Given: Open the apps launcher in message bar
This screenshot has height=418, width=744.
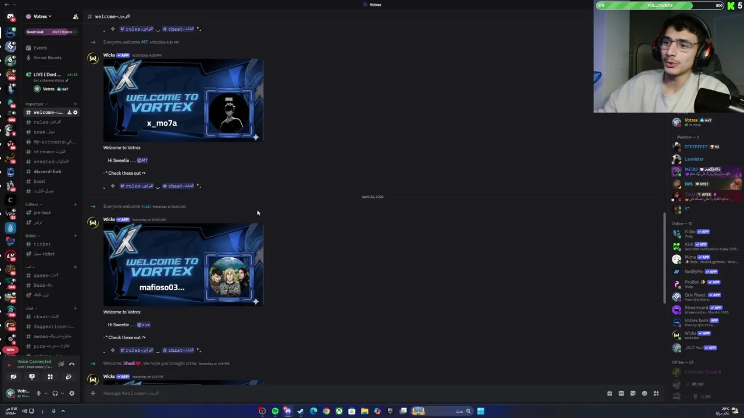Looking at the screenshot, I should (656, 393).
